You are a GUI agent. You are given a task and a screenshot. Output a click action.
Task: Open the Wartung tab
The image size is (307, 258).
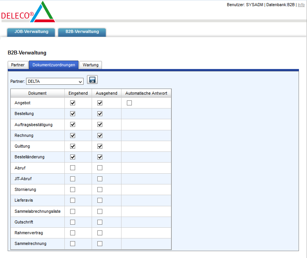click(90, 65)
